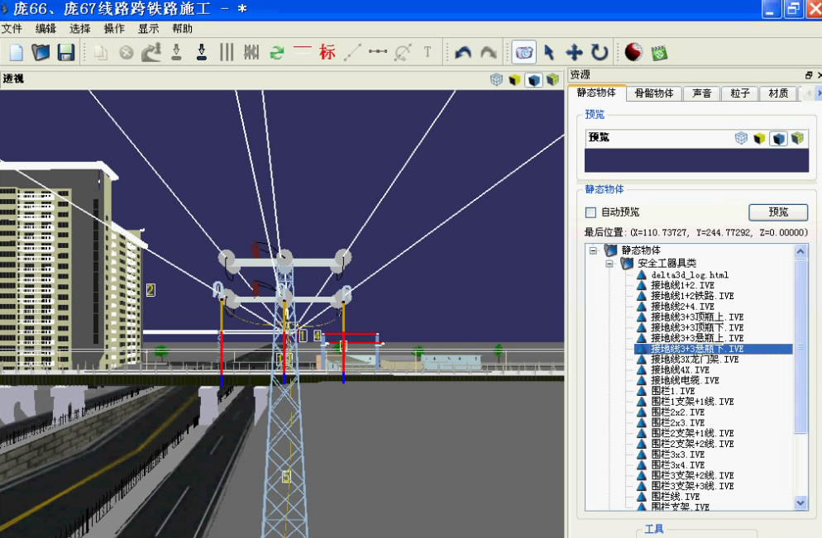Click tree scrollbar down arrow
Viewport: 822px width, 538px height.
800,503
